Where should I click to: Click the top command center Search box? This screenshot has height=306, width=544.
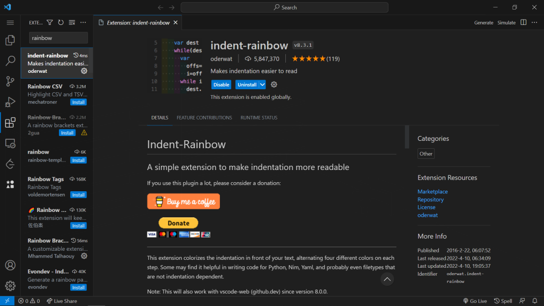pos(285,7)
